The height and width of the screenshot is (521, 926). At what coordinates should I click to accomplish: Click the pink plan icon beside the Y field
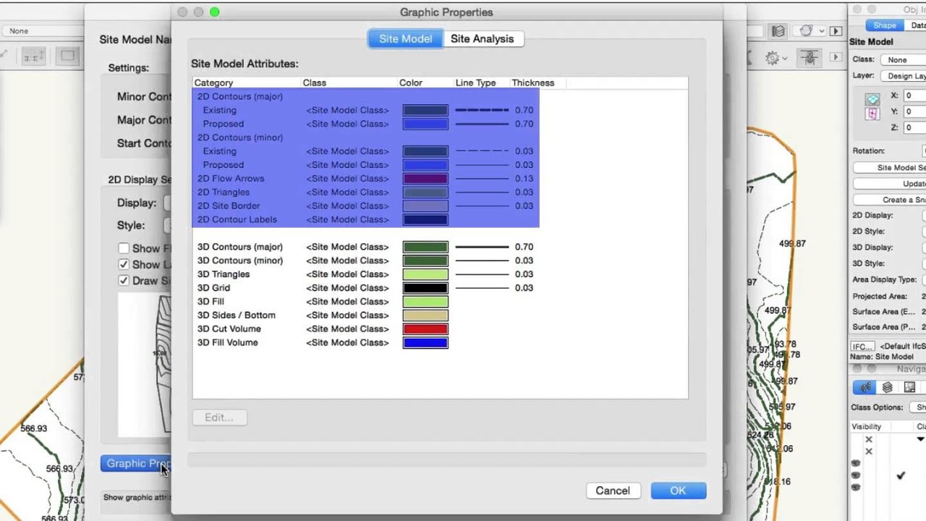tap(872, 114)
